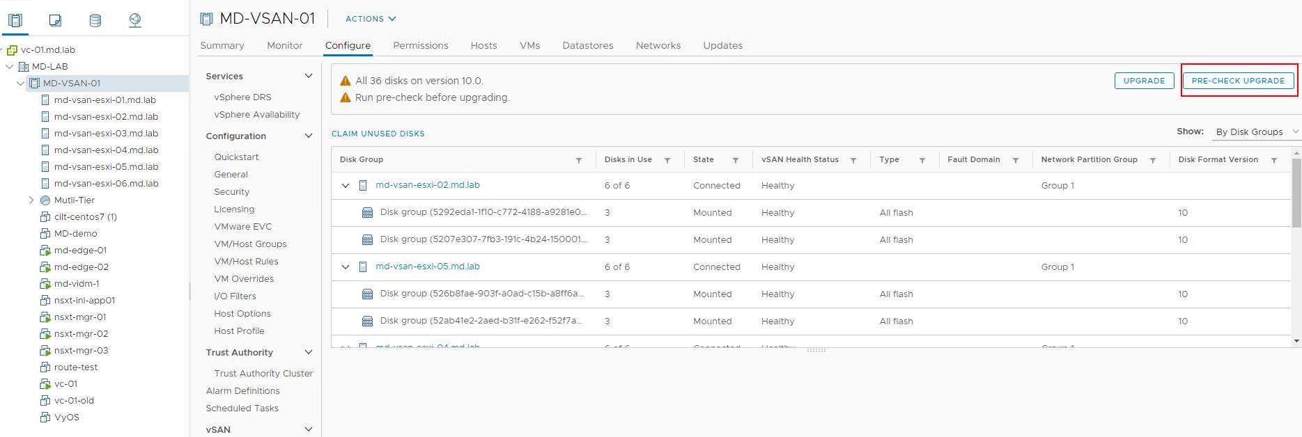Click disk group icon for 52ab41e2 row

(368, 321)
